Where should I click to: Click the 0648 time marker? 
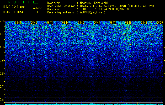pos(128,23)
